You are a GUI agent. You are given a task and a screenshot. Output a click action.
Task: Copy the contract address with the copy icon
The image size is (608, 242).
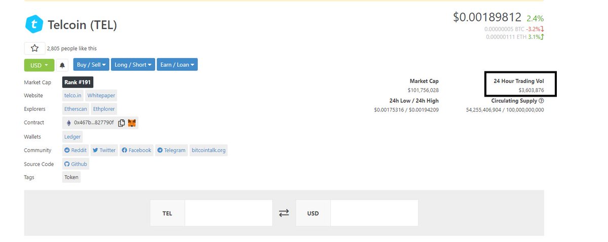(x=122, y=123)
